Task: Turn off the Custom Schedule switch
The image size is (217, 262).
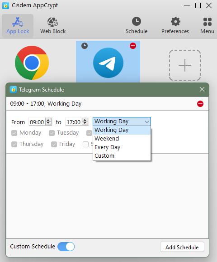Action: pos(66,247)
